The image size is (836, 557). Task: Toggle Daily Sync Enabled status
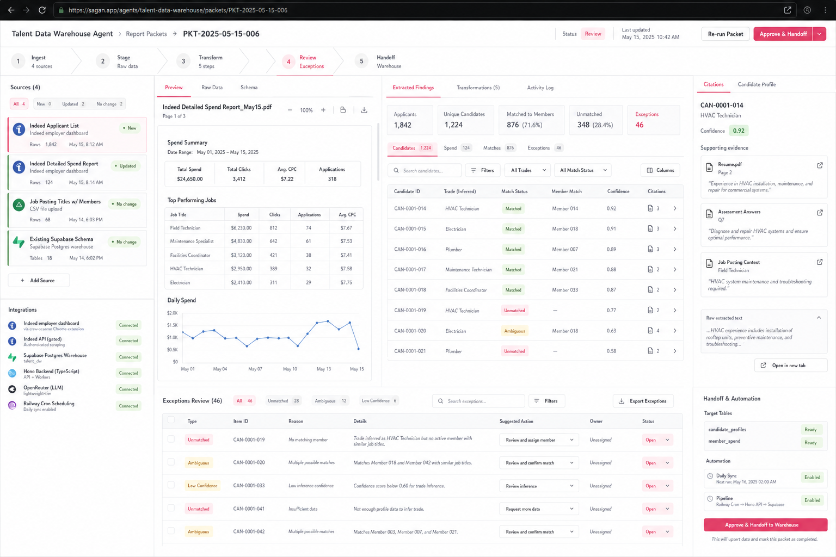(812, 478)
